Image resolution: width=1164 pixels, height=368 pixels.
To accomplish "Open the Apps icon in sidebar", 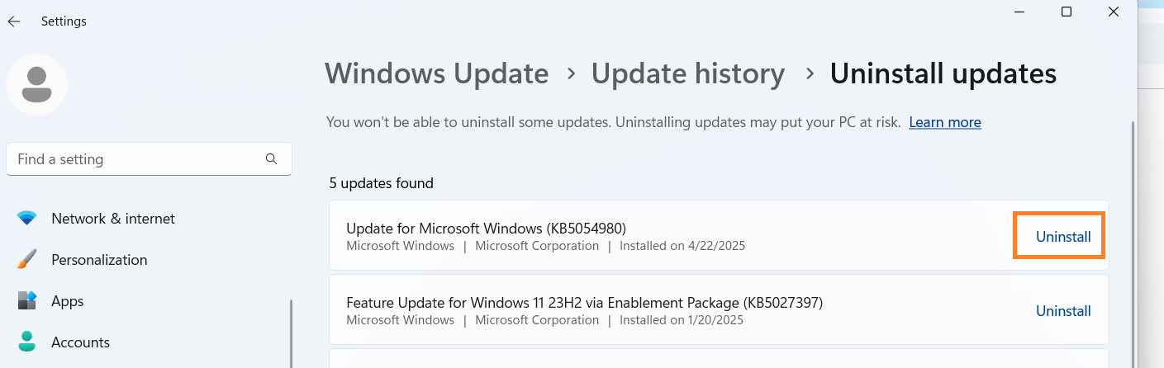I will pyautogui.click(x=27, y=301).
